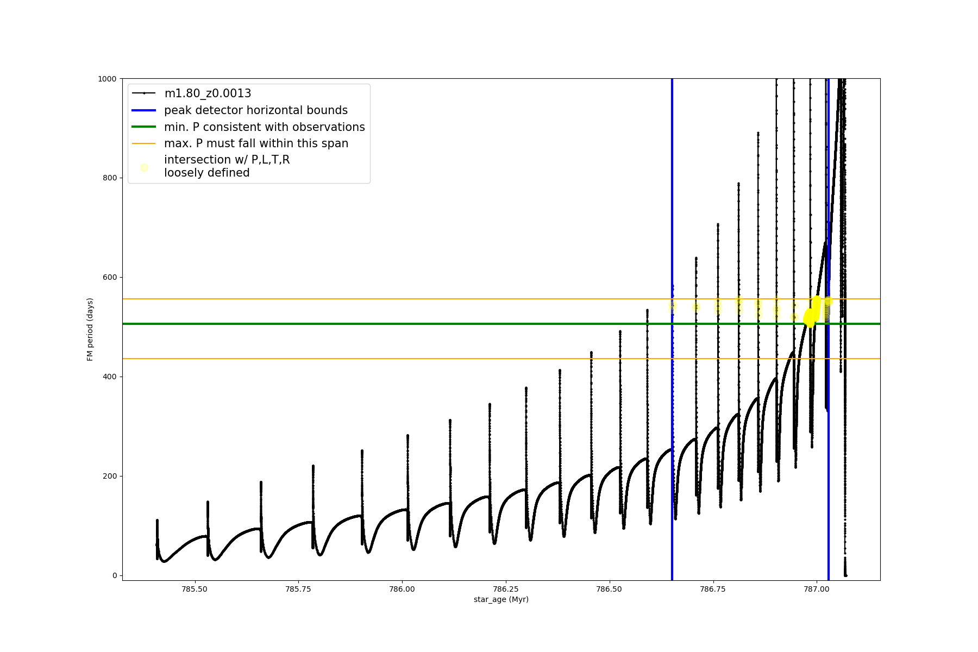Click the black line sample in the legend
Image resolution: width=978 pixels, height=652 pixels.
point(144,93)
